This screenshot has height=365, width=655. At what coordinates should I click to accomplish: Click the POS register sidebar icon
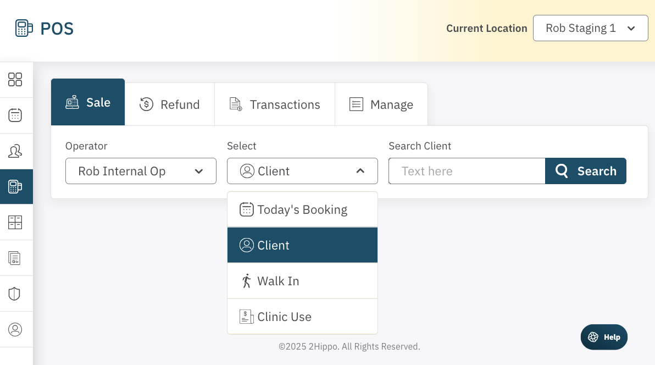pyautogui.click(x=15, y=187)
